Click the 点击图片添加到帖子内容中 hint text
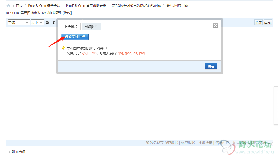Viewport: 278px width, 157px height. click(x=87, y=48)
